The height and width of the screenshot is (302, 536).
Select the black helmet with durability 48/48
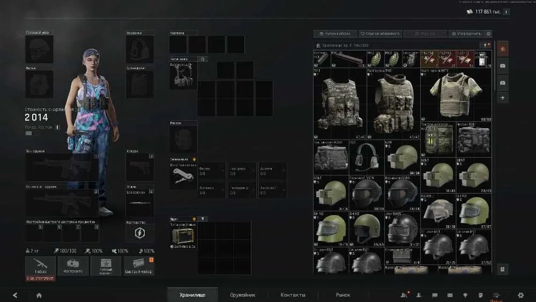[x=367, y=193]
